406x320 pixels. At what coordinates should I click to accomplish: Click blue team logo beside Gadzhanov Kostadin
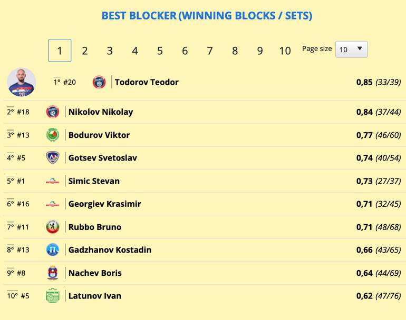tap(53, 250)
